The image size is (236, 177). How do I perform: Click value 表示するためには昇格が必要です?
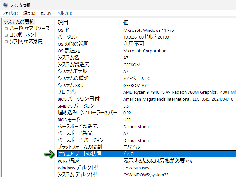click(x=158, y=161)
